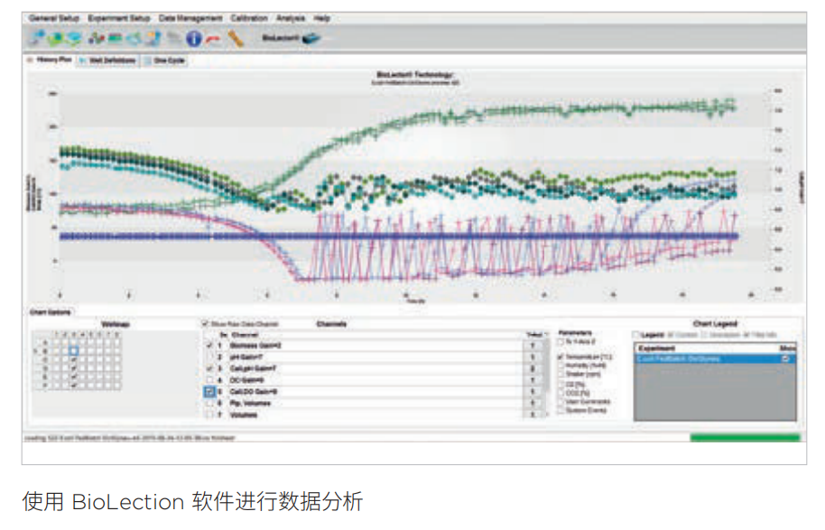This screenshot has height=530, width=825.
Task: Click the orange tool icon in toolbar
Action: point(236,39)
